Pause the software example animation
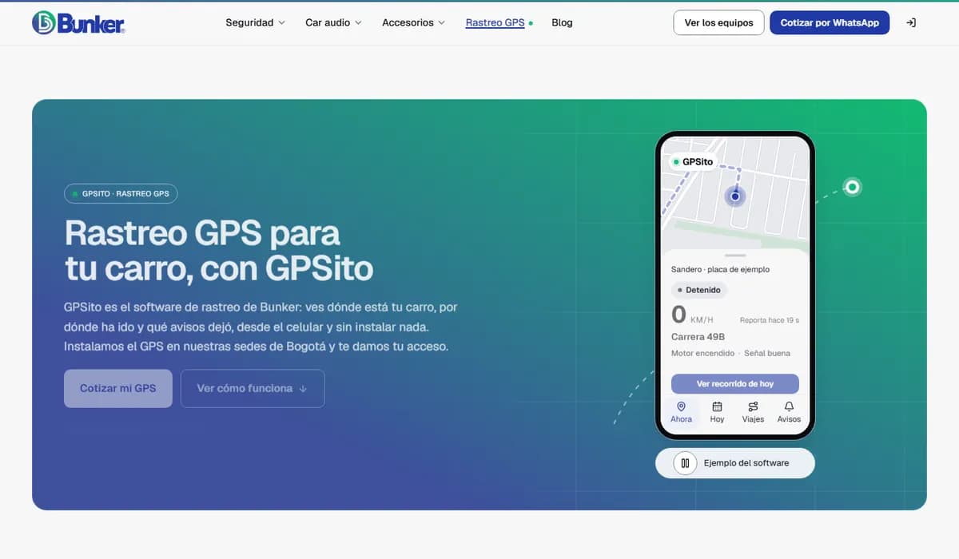This screenshot has width=959, height=559. pyautogui.click(x=685, y=463)
